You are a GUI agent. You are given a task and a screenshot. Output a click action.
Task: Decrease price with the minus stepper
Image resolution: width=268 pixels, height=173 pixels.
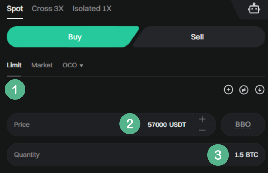[202, 130]
